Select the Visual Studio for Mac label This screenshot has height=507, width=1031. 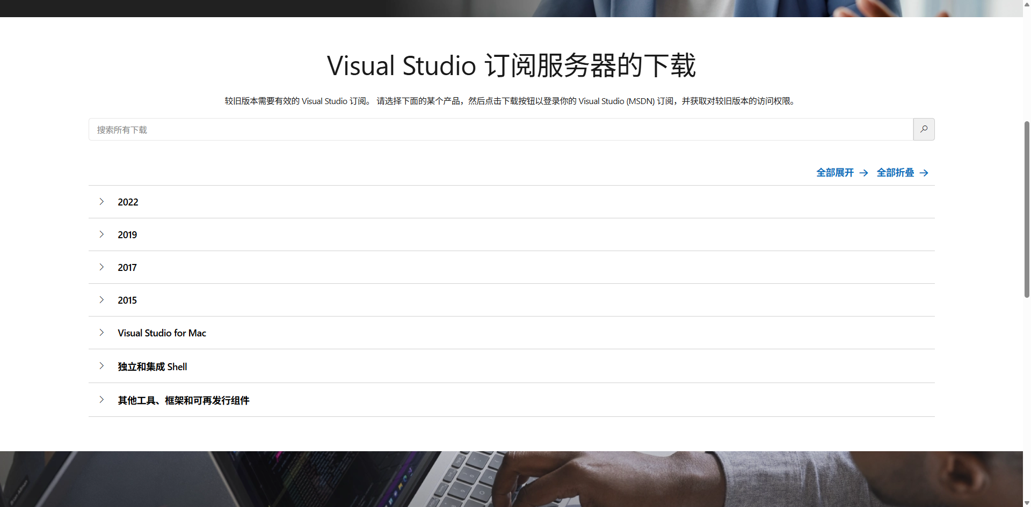coord(162,333)
